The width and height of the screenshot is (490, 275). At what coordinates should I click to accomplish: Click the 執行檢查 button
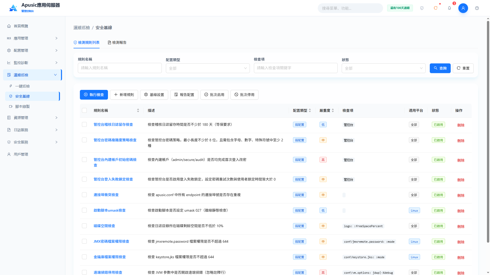pos(94,95)
